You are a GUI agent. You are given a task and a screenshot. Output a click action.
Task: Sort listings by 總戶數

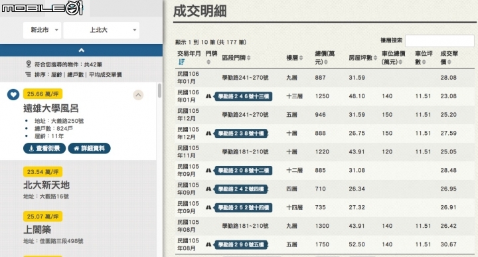click(75, 74)
